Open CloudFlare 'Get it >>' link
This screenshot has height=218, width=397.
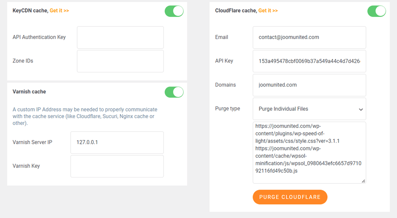pos(268,11)
